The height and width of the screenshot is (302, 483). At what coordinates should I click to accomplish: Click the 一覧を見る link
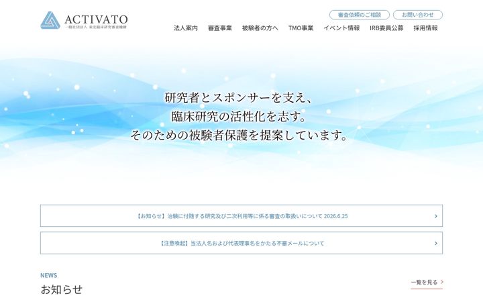pos(427,283)
